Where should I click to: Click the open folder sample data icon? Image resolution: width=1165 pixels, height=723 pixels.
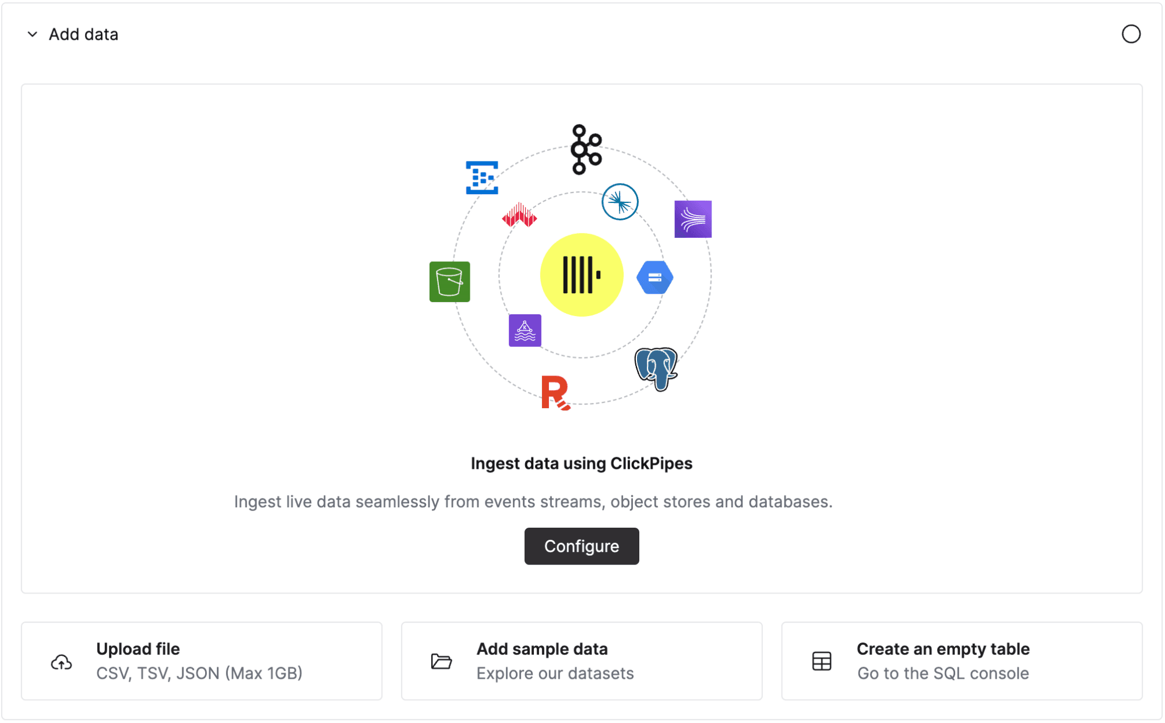441,661
